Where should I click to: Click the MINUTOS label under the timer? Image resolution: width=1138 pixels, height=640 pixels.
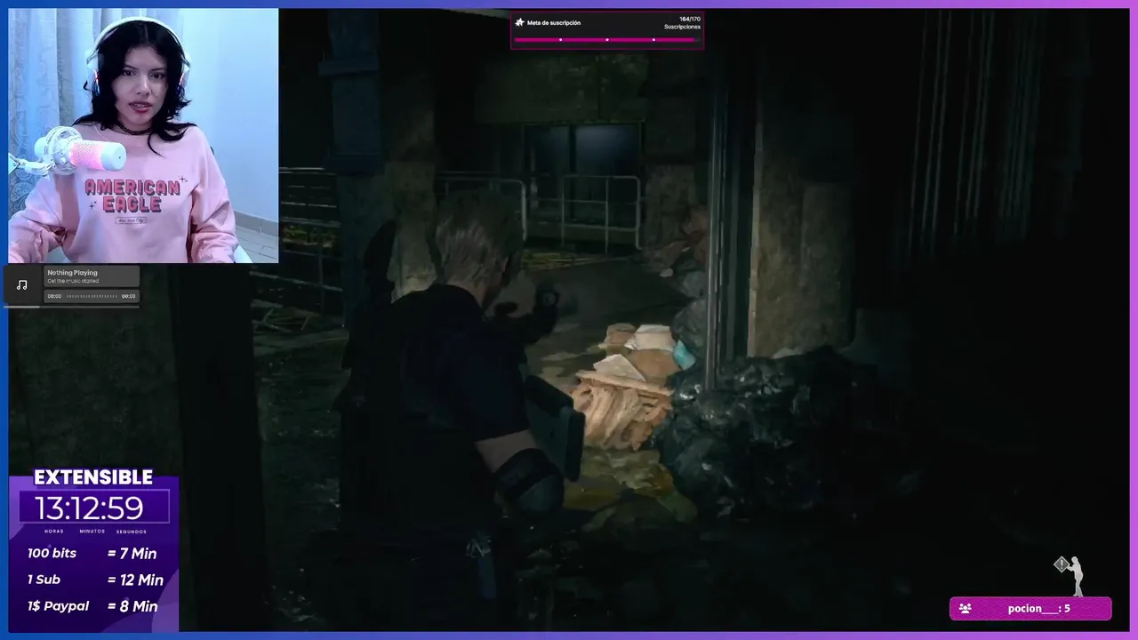pyautogui.click(x=92, y=532)
